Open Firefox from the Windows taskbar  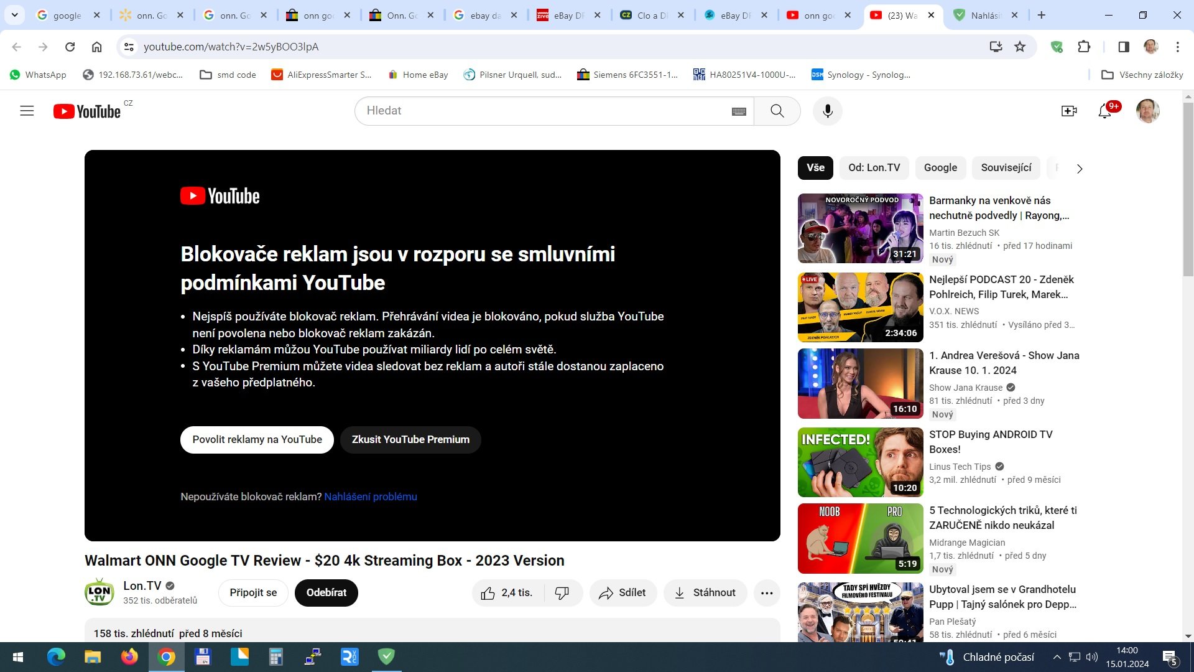129,657
